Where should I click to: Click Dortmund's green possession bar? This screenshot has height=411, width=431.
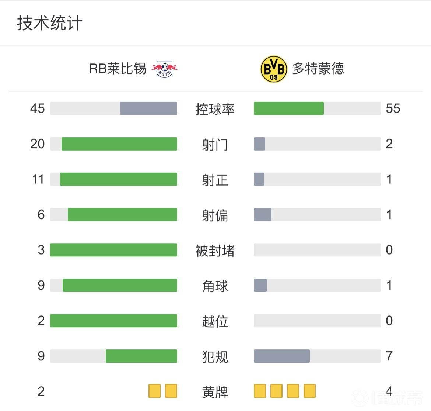click(x=289, y=108)
